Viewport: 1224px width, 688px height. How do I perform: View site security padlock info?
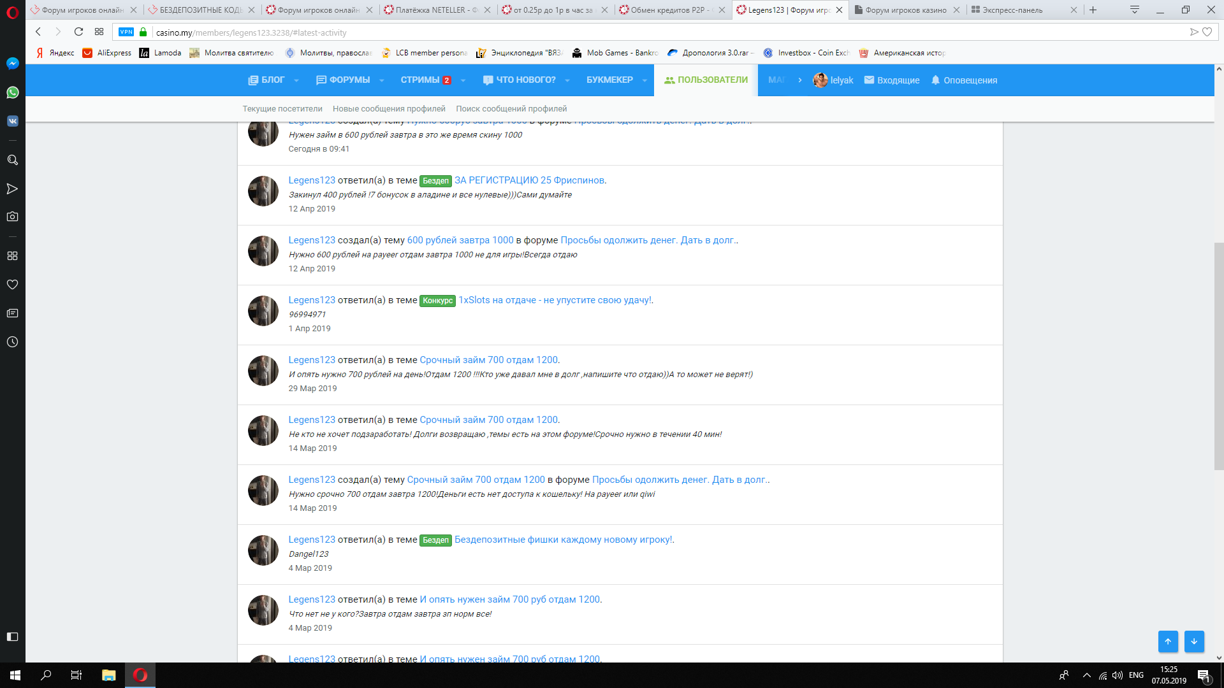143,32
